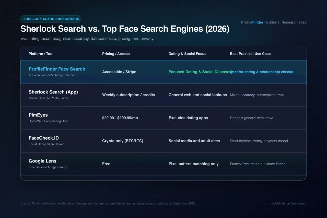Click Free Reverse Image Search subtitle
Image resolution: width=327 pixels, height=218 pixels.
[x=48, y=167]
